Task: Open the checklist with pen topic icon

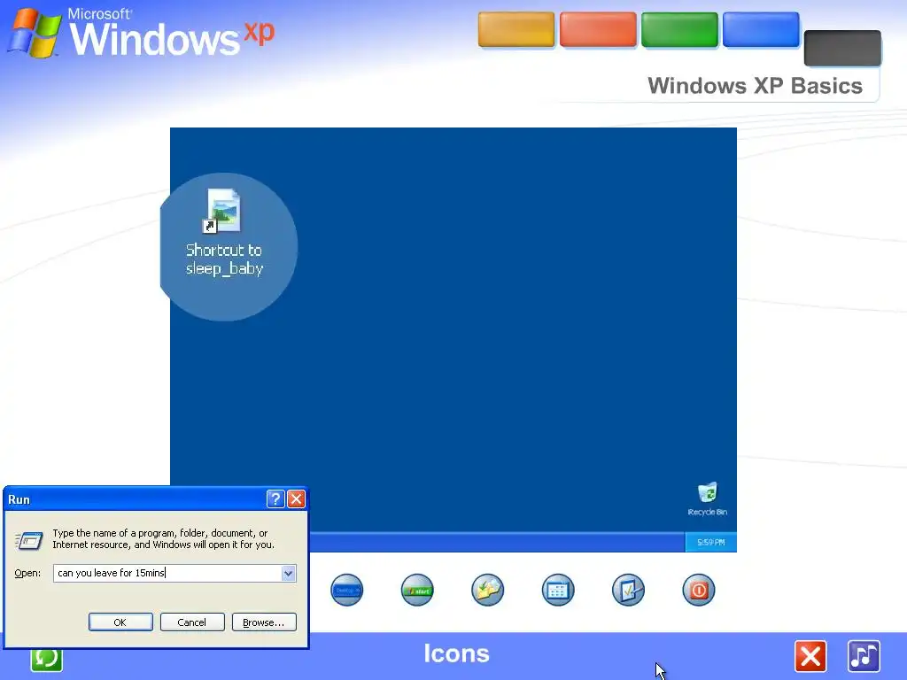Action: click(x=628, y=590)
